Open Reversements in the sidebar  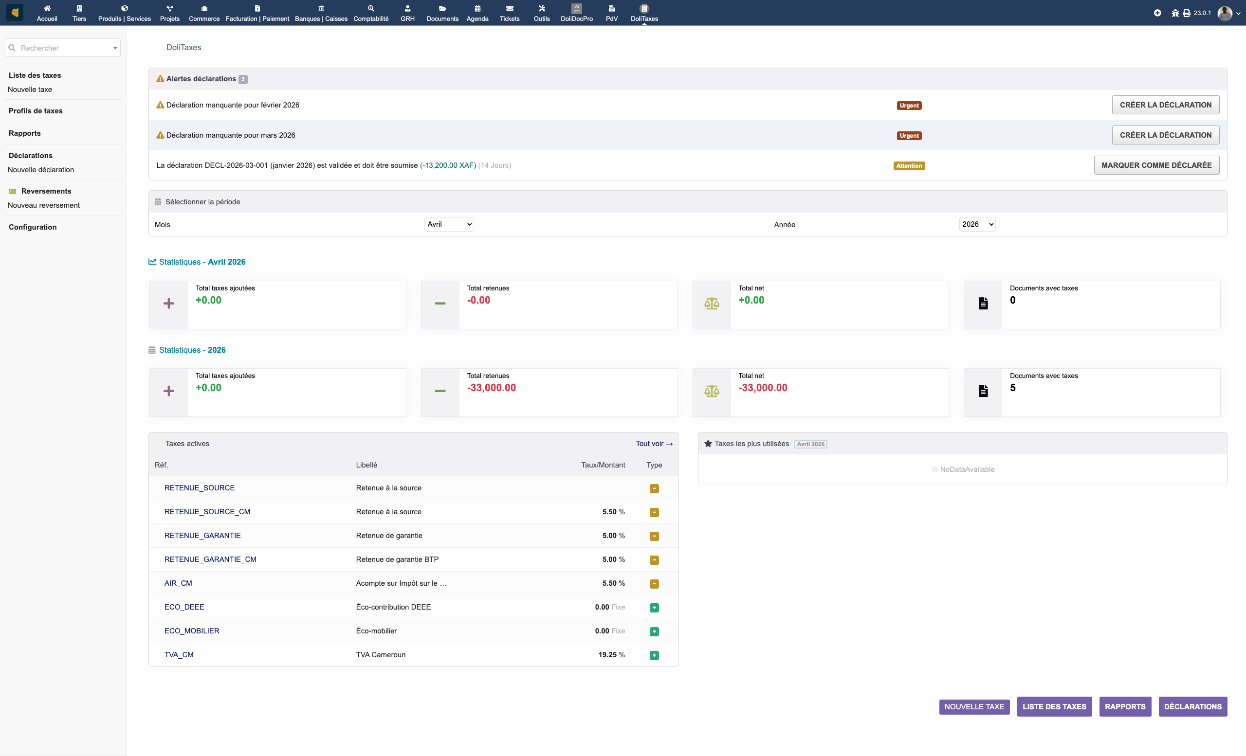point(46,191)
